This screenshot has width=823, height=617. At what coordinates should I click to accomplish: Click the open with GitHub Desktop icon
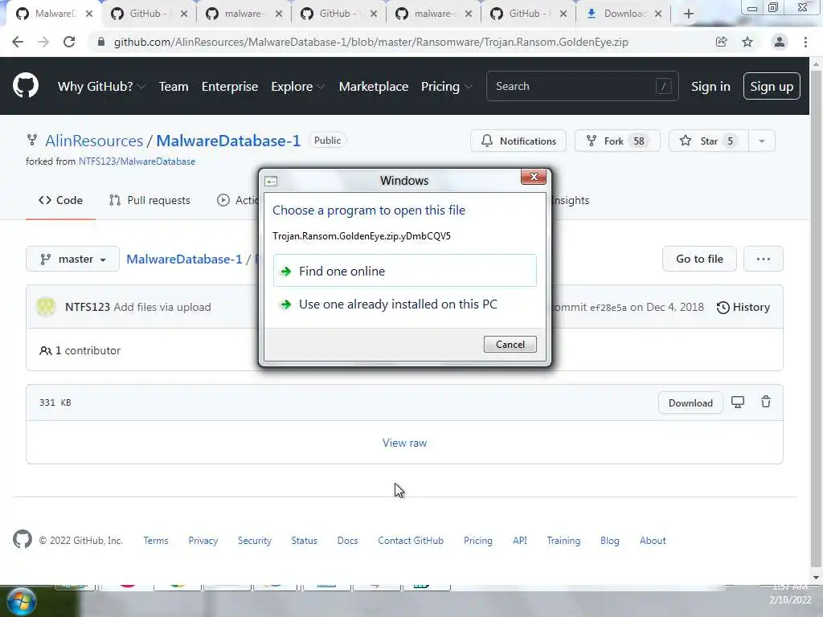738,402
